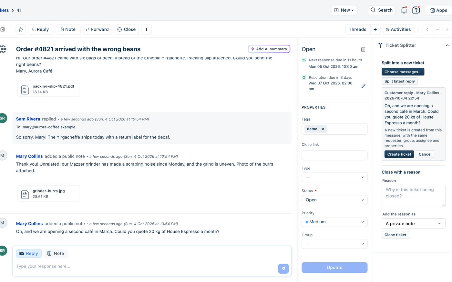The width and height of the screenshot is (452, 282).
Task: Click the plus icon beside Threads
Action: pos(375,29)
